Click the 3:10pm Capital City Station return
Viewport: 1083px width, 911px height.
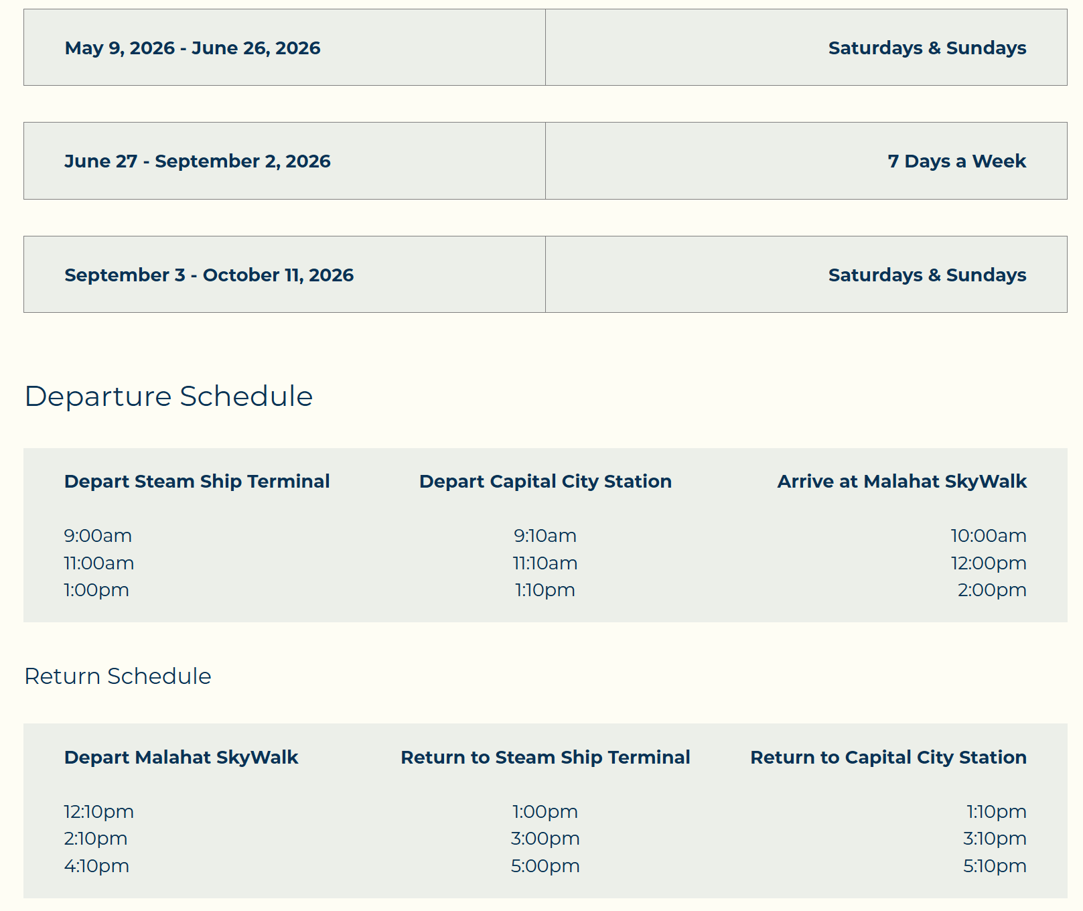pyautogui.click(x=995, y=839)
